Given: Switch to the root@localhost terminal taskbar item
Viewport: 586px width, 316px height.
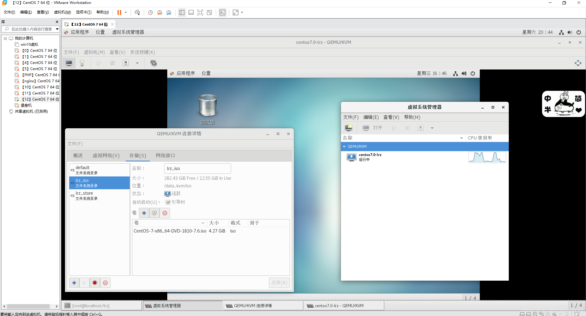Looking at the screenshot, I should pyautogui.click(x=102, y=306).
